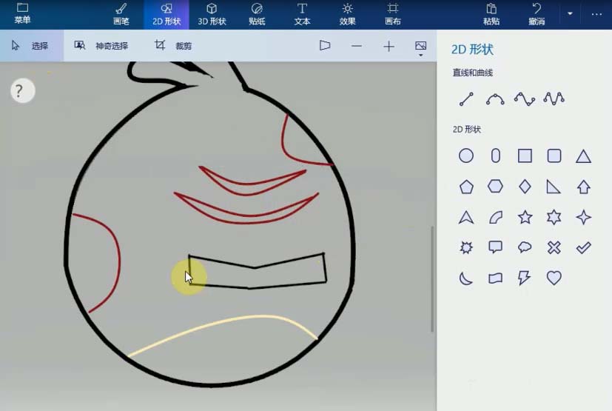The height and width of the screenshot is (411, 612).
Task: Choose the six-point star shape
Action: tap(554, 217)
